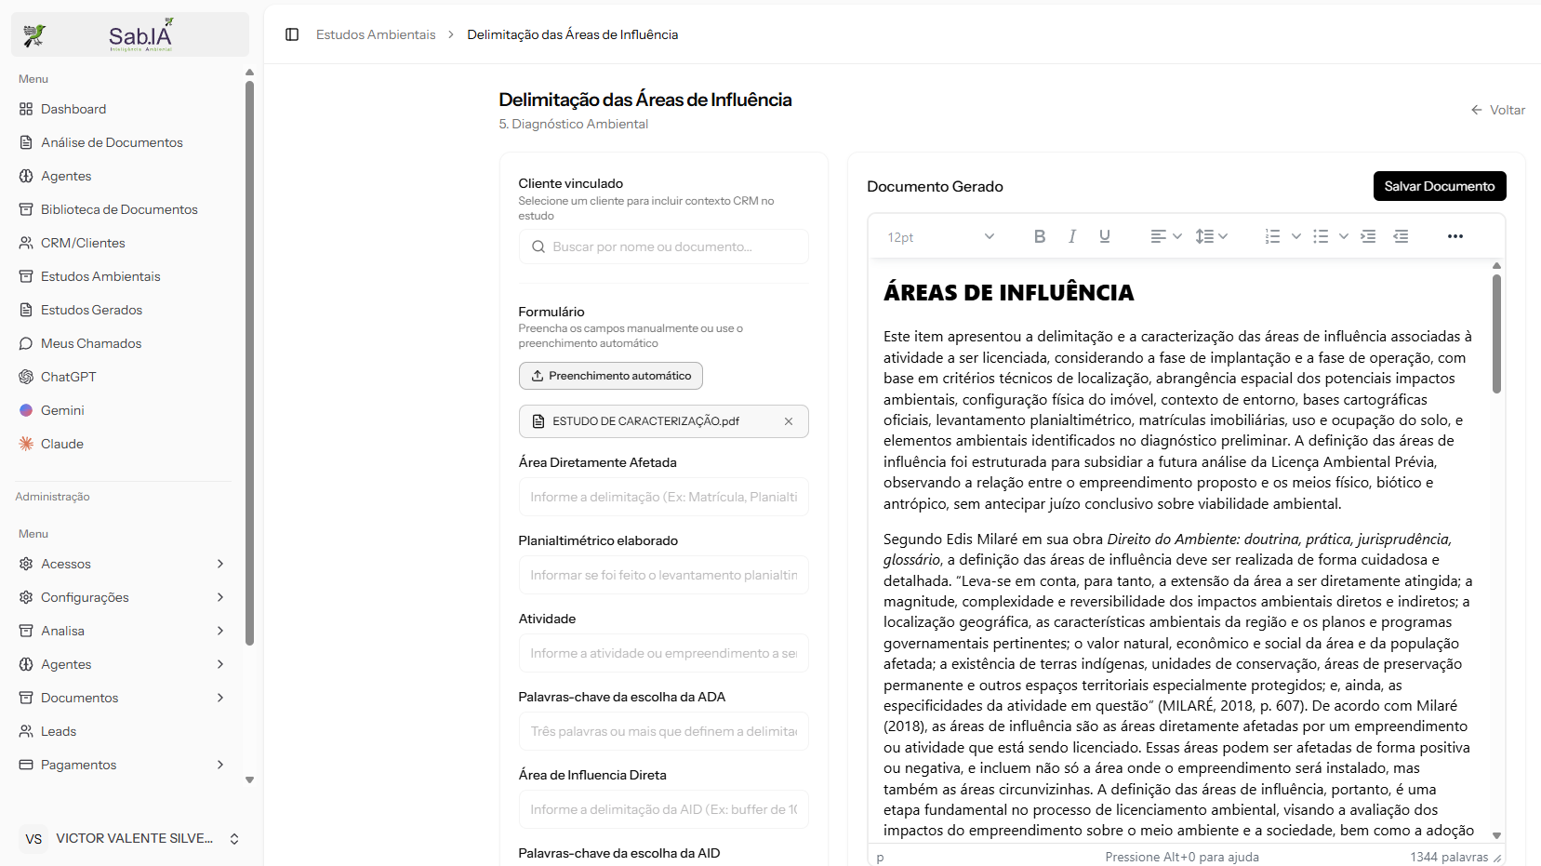Click the 1344 palavras word count
The height and width of the screenshot is (866, 1541).
[x=1449, y=857]
